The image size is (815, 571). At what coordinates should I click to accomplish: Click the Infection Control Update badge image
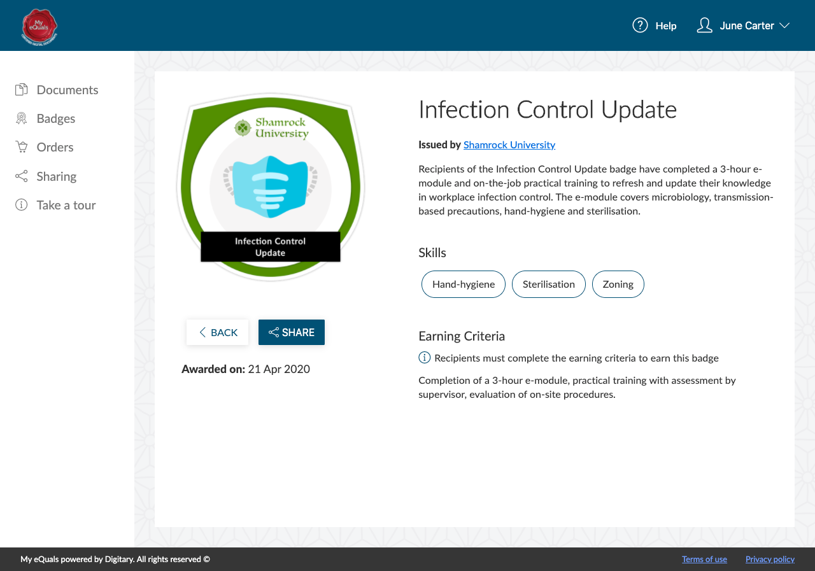pos(271,187)
